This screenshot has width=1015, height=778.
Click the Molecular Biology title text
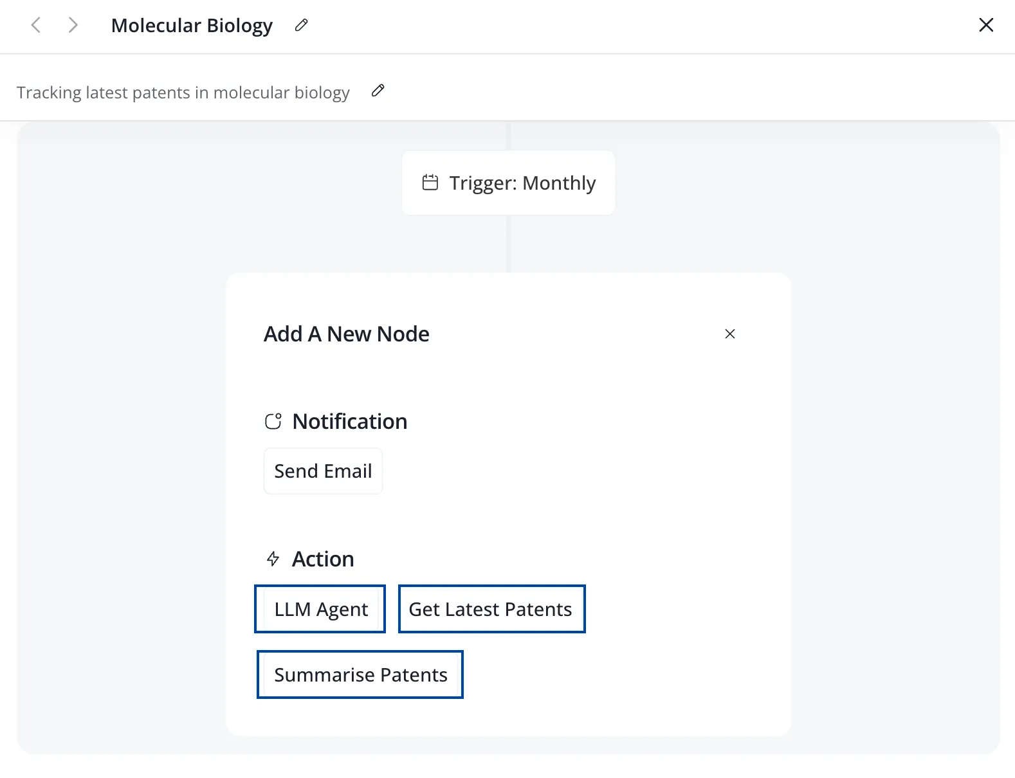point(192,26)
